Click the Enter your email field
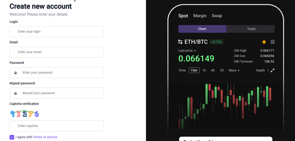The image size is (295, 141). pyautogui.click(x=57, y=52)
